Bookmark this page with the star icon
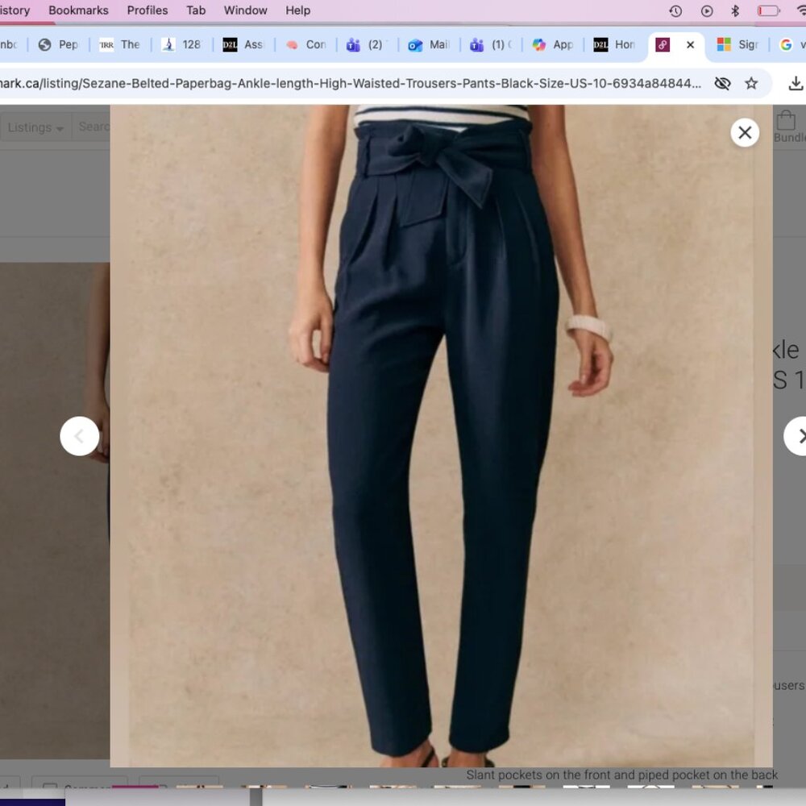 [751, 83]
